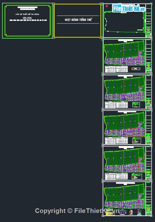The width and height of the screenshot is (155, 222).
Task: Click the legend box of the third plan sheet
Action: point(137,141)
